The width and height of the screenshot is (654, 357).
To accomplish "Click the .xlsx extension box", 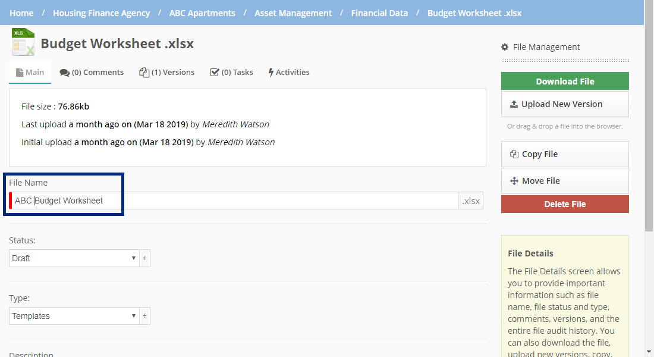I will pyautogui.click(x=471, y=201).
